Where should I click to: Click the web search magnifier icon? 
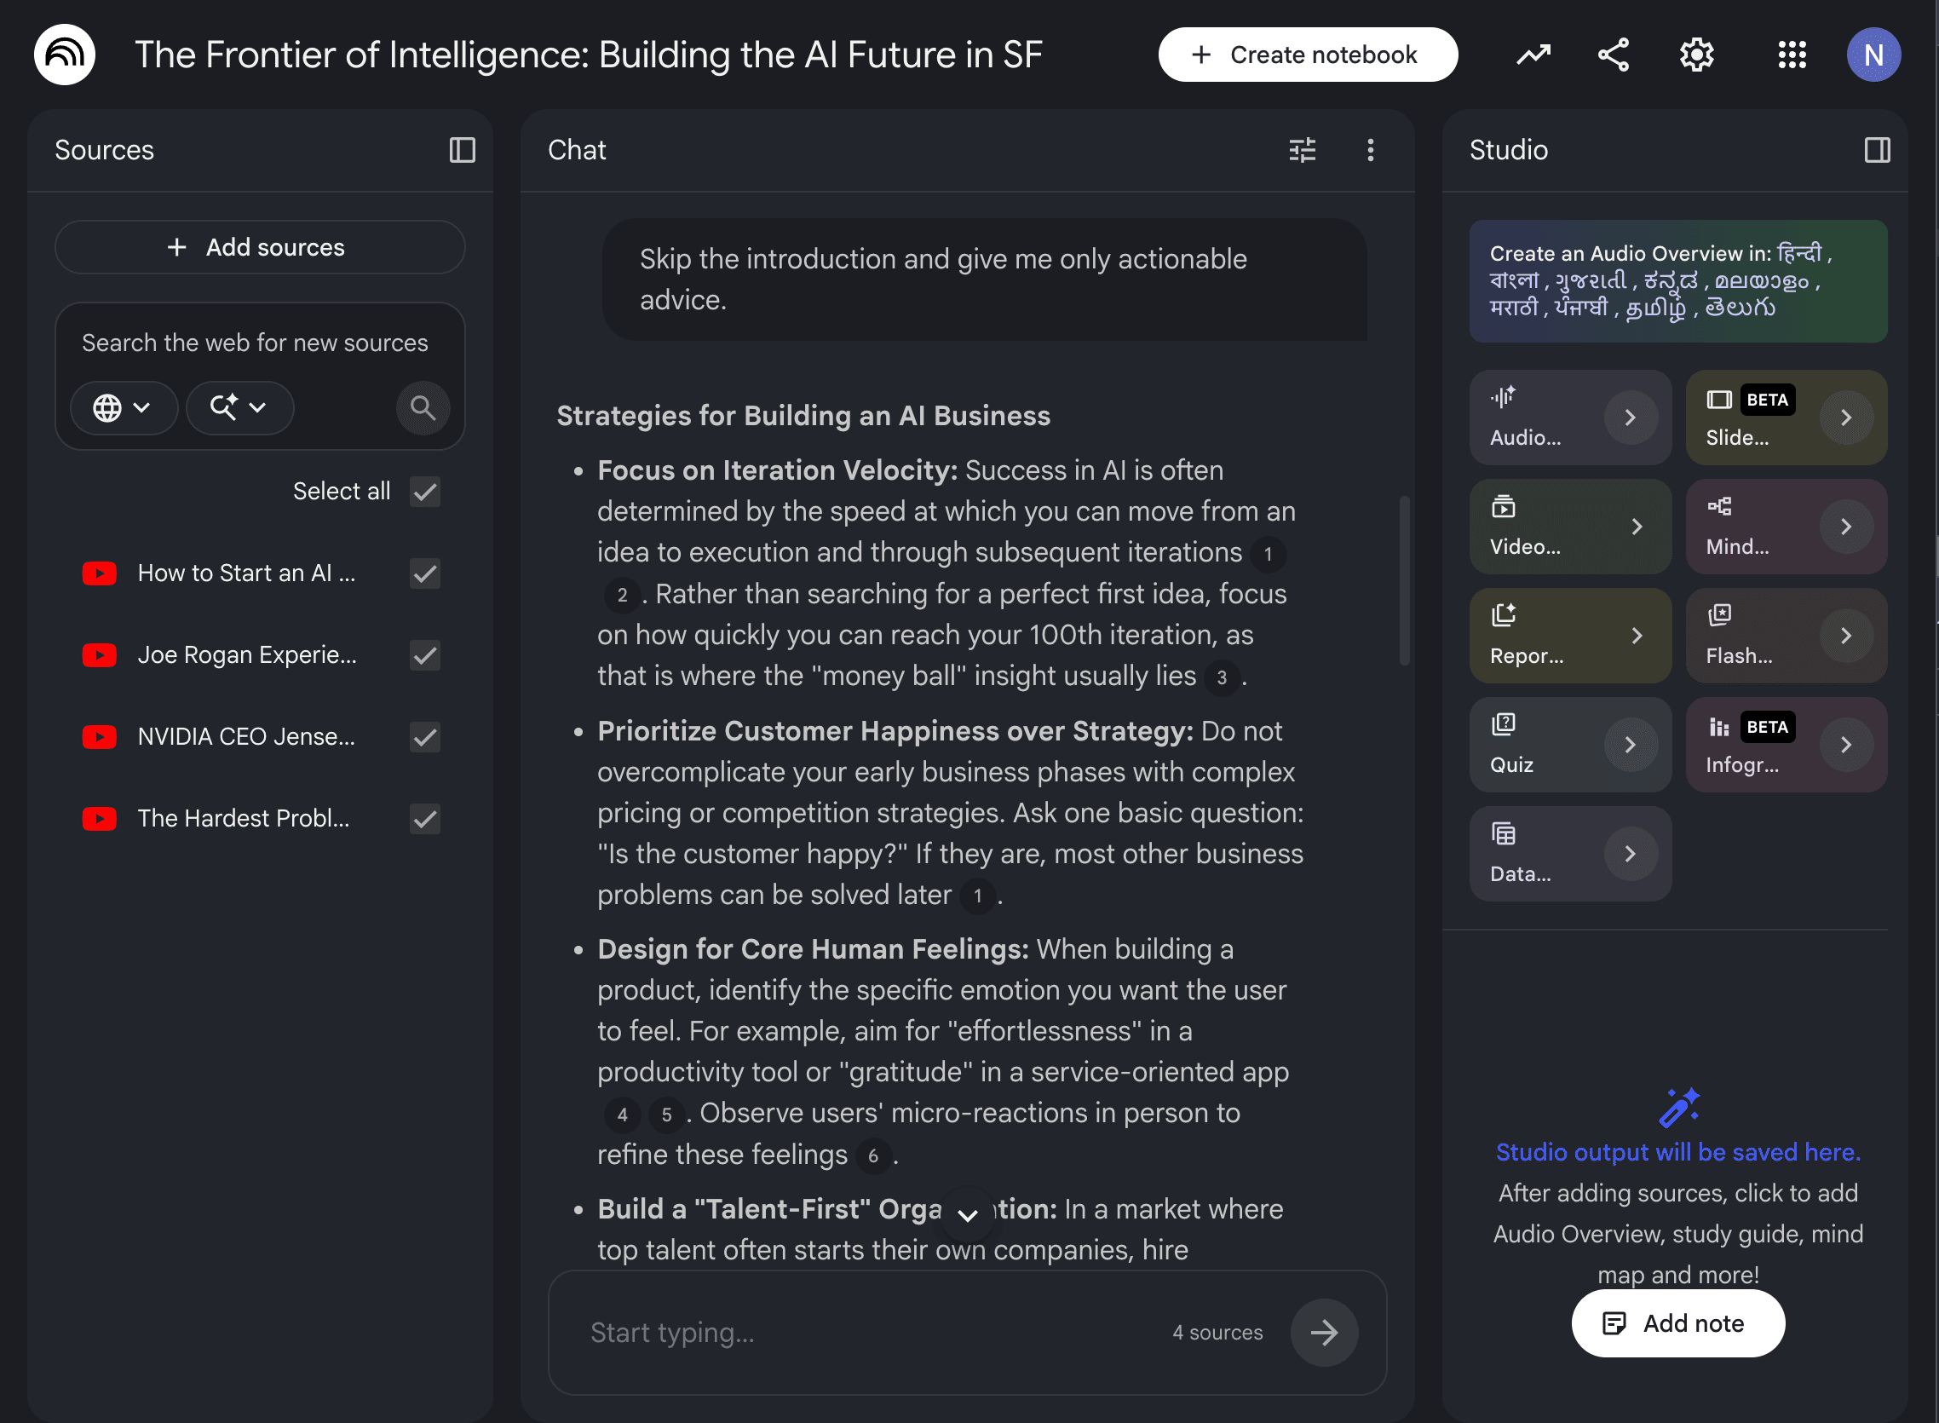(x=423, y=407)
